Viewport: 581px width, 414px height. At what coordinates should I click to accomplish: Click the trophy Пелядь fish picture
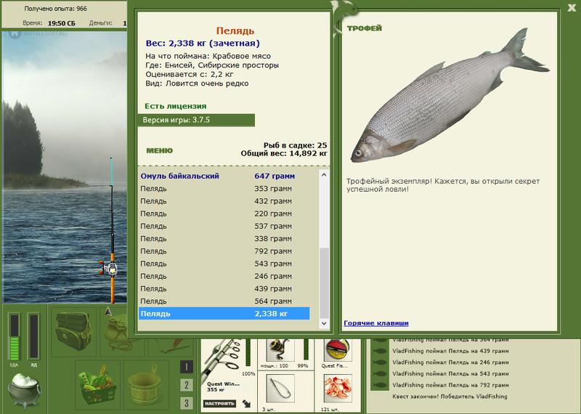[450, 97]
